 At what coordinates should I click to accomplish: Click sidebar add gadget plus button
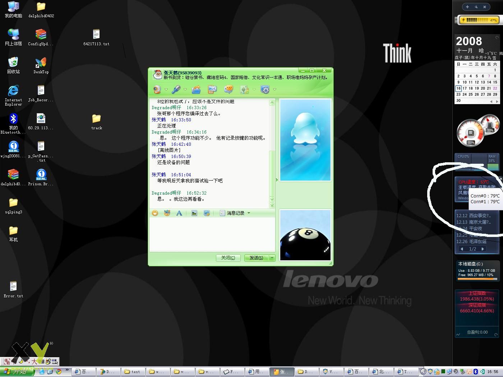(x=467, y=6)
